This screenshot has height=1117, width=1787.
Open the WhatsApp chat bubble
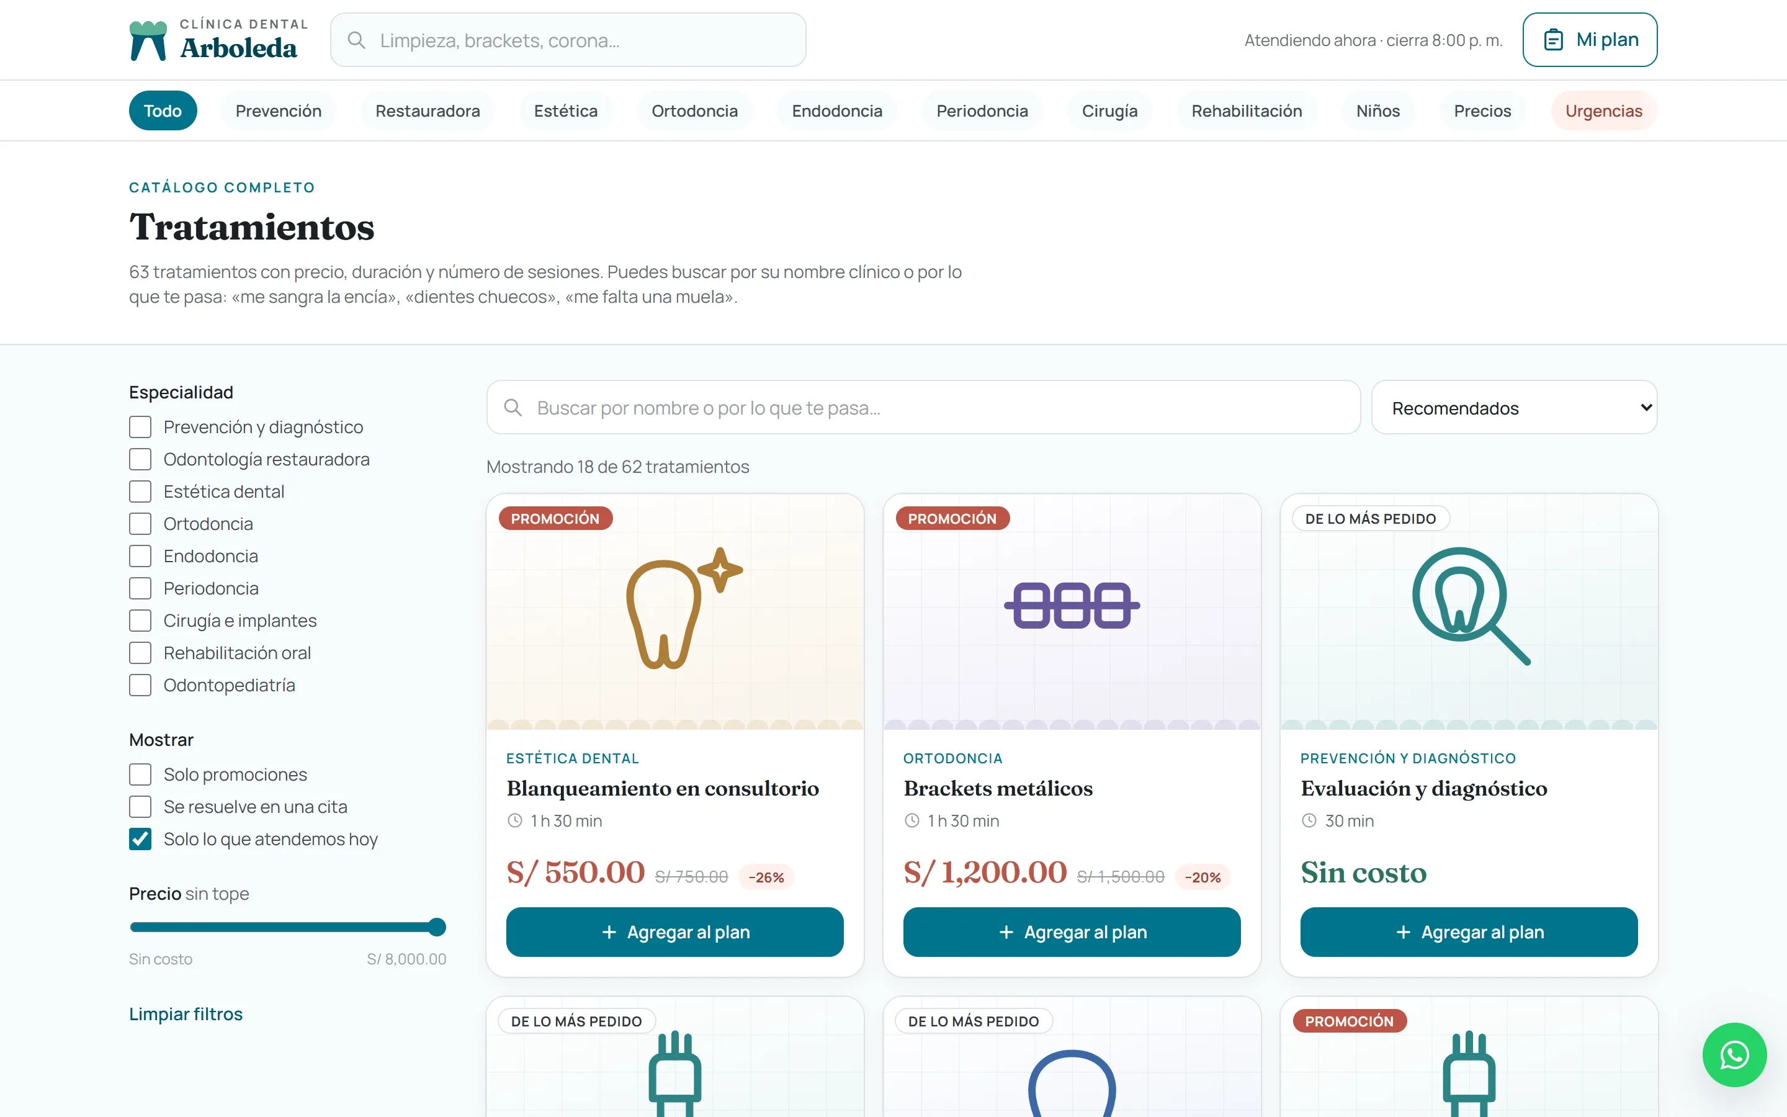tap(1735, 1054)
